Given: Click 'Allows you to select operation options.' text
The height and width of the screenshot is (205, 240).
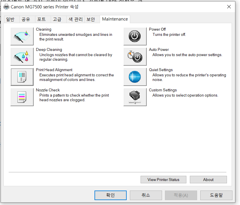Looking at the screenshot, I should [185, 95].
